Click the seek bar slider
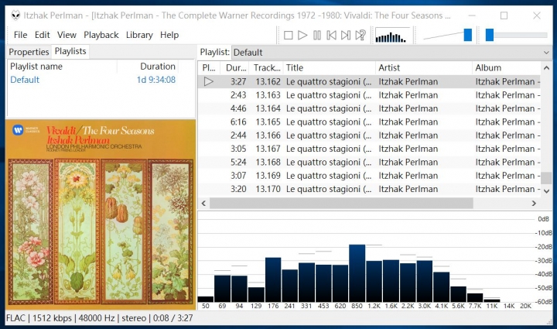557x329 pixels. pos(490,35)
